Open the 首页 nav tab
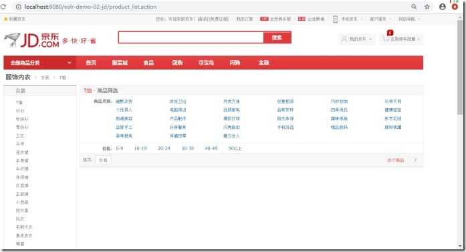Image resolution: width=466 pixels, height=252 pixels. [91, 63]
